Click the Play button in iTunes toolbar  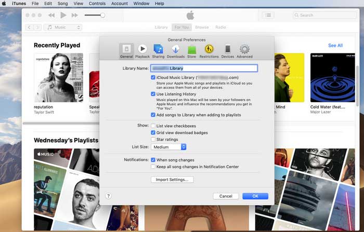tap(63, 15)
